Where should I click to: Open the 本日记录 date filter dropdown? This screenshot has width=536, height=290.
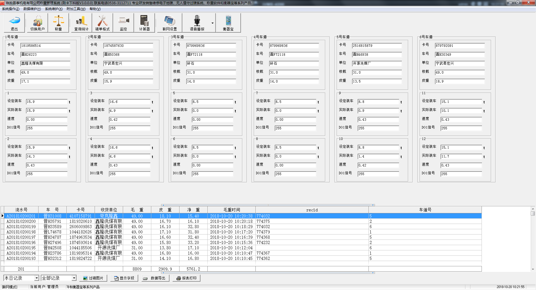[x=36, y=278]
